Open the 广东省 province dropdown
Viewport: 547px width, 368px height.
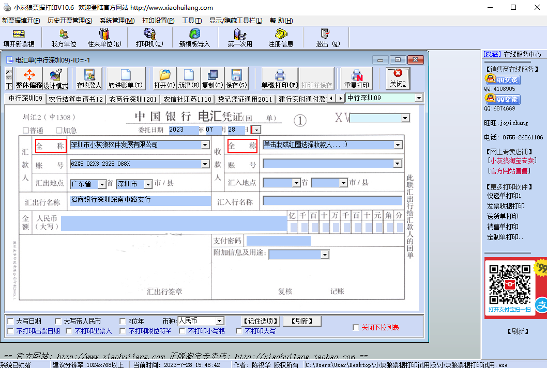(x=102, y=184)
